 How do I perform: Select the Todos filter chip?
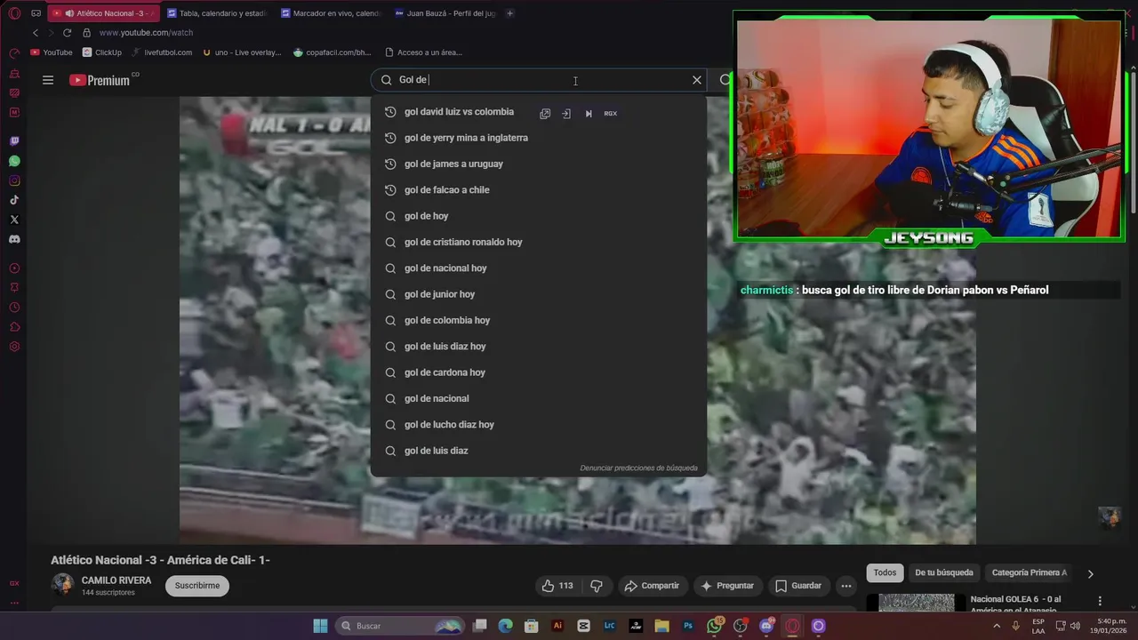coord(885,573)
